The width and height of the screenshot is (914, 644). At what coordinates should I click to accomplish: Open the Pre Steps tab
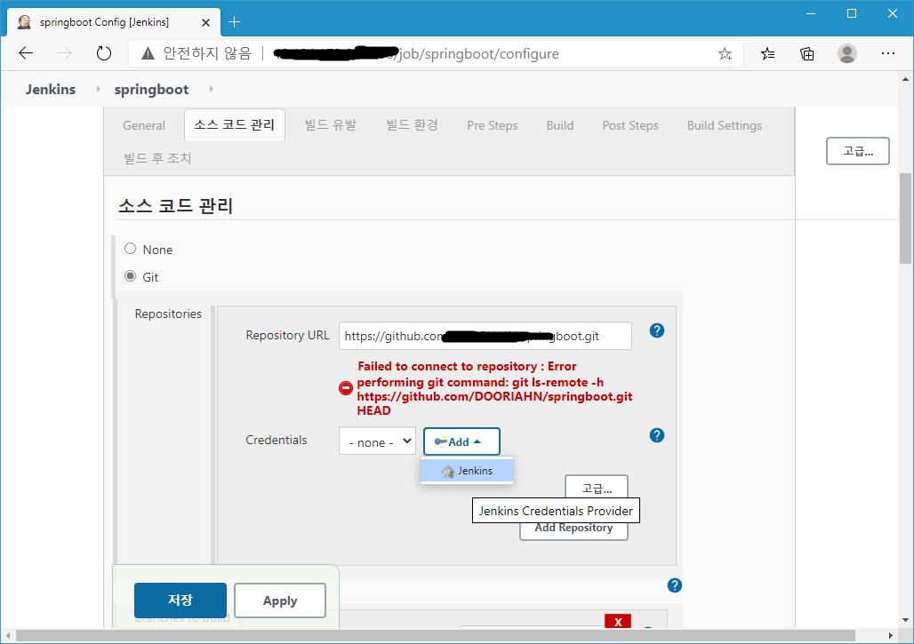coord(493,125)
